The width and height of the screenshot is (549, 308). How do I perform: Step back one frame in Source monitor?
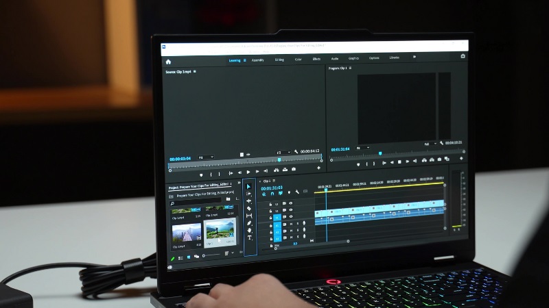(240, 172)
